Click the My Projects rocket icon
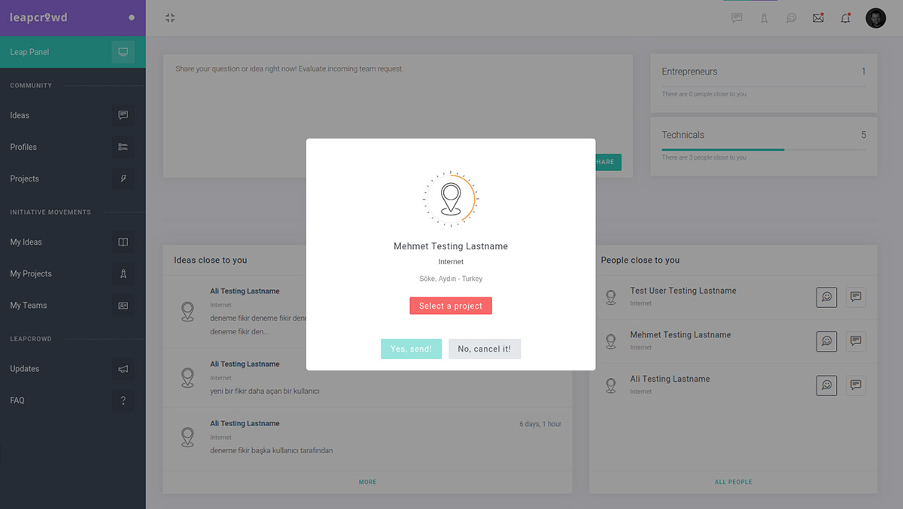The image size is (903, 509). 123,273
